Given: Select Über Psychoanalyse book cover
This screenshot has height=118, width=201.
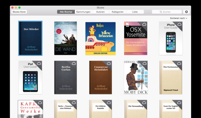Looking at the screenshot, I should click(171, 77).
